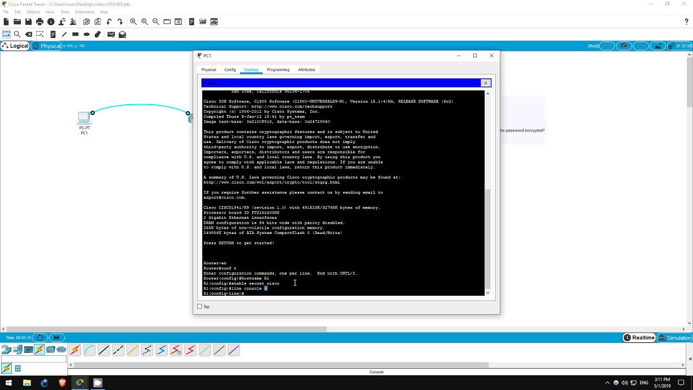Image resolution: width=693 pixels, height=390 pixels.
Task: Redo the last action
Action: [x=120, y=22]
